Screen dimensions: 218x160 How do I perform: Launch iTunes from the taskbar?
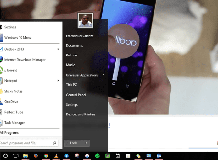[x=87, y=156]
